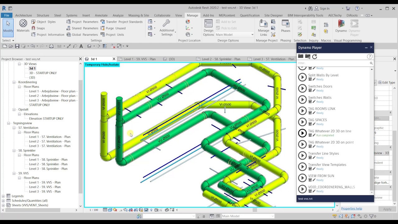This screenshot has height=224, width=398.
Task: Open Project Units
Action: pos(112,35)
